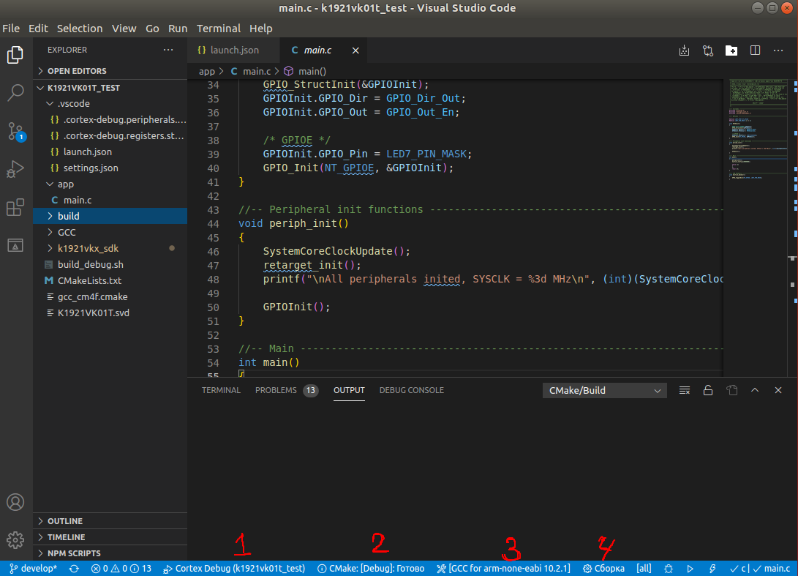Viewport: 798px width, 576px height.
Task: Open the CMake view in activity bar
Action: tap(15, 245)
